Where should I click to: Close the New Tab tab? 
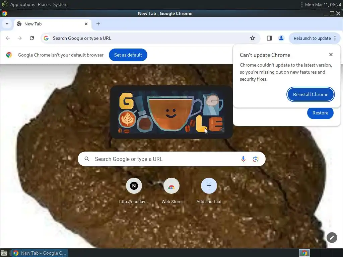point(86,24)
